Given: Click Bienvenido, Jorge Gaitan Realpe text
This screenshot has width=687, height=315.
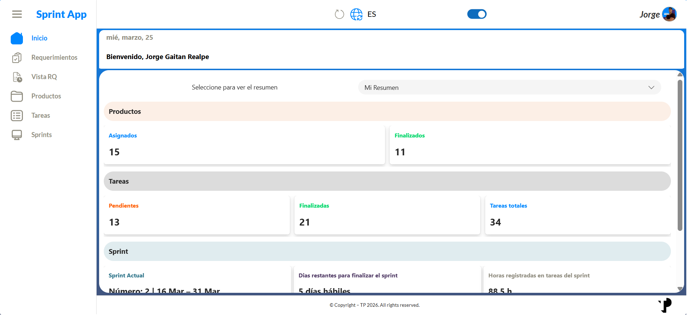Looking at the screenshot, I should click(157, 57).
